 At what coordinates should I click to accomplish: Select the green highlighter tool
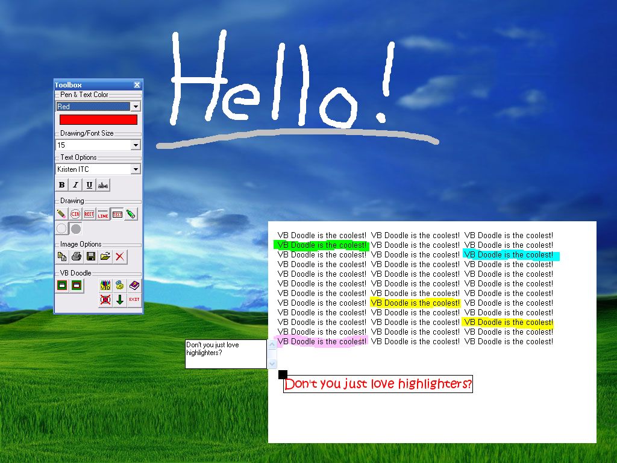point(131,214)
